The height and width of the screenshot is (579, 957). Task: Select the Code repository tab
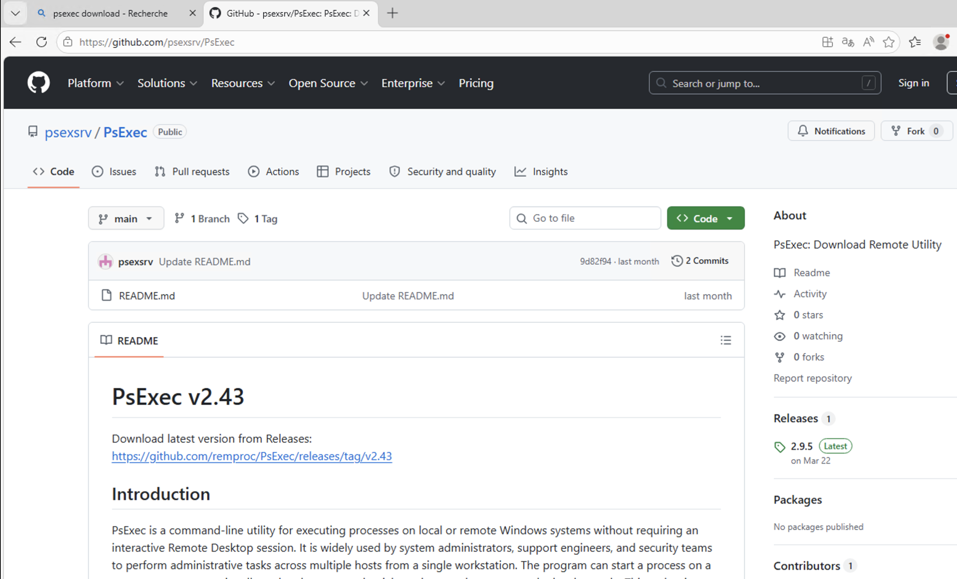point(53,172)
